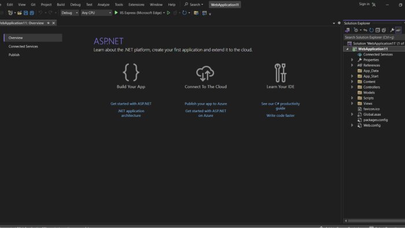
Task: Expand the Controllers folder
Action: point(352,87)
